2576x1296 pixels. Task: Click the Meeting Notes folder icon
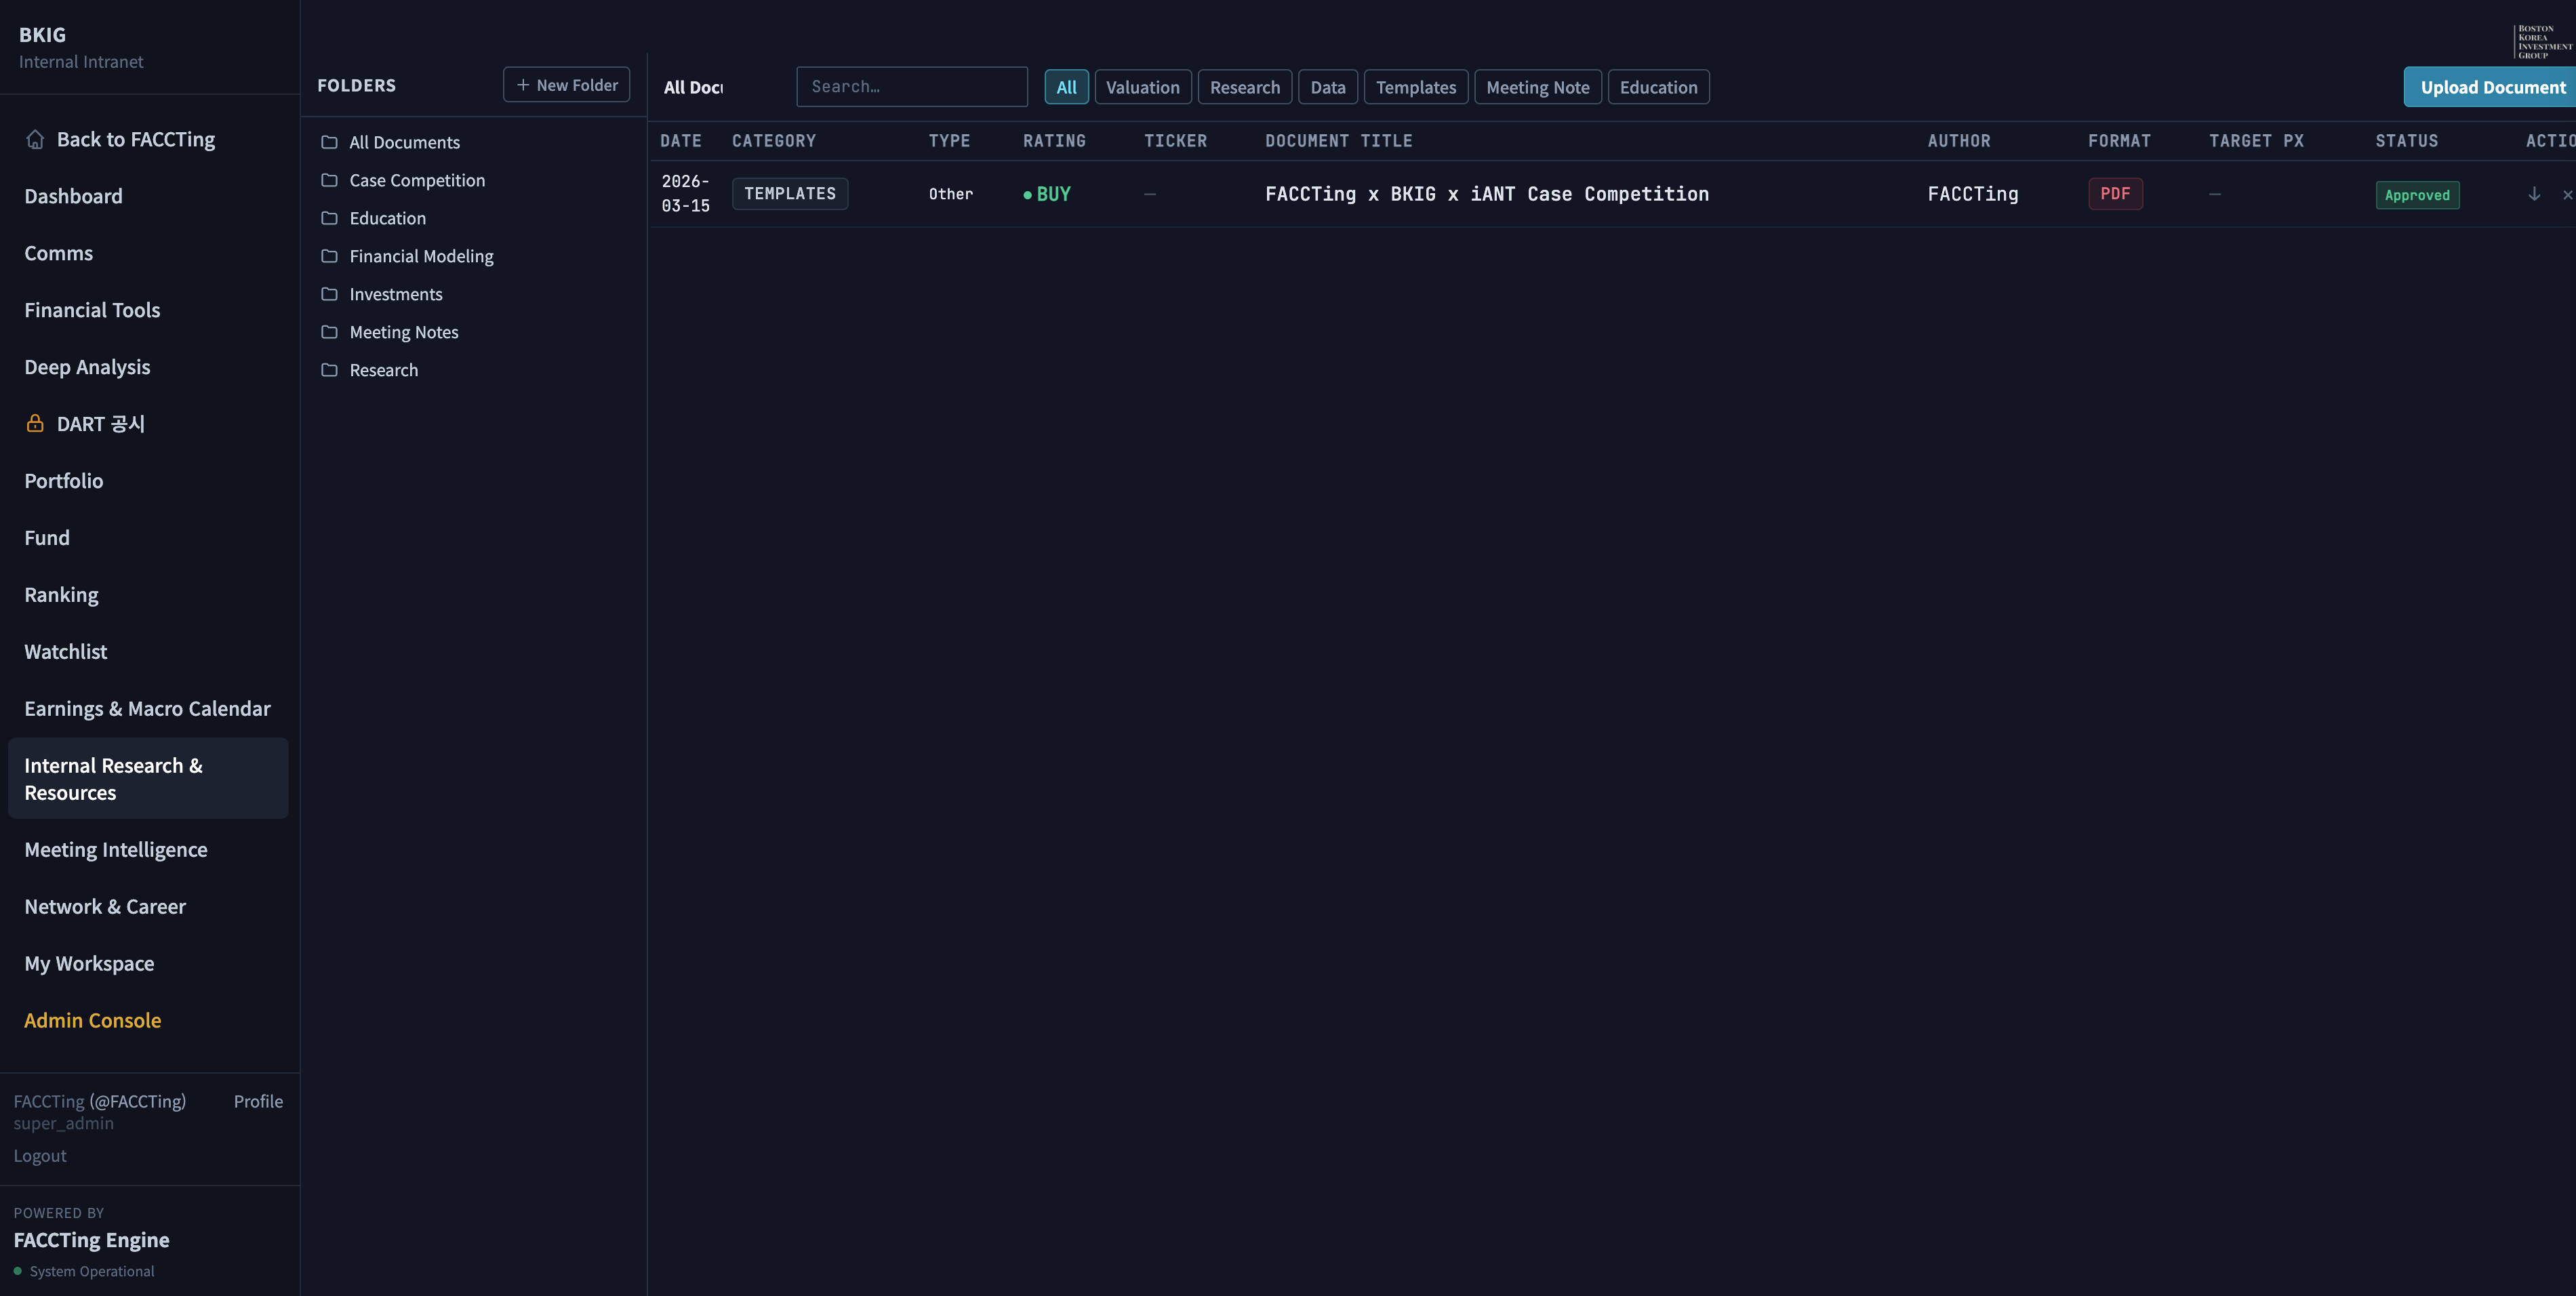(x=329, y=333)
